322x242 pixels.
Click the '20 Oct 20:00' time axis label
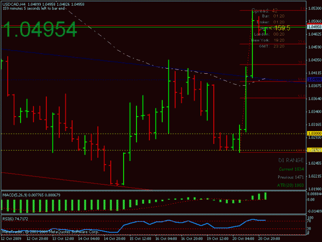269,238
